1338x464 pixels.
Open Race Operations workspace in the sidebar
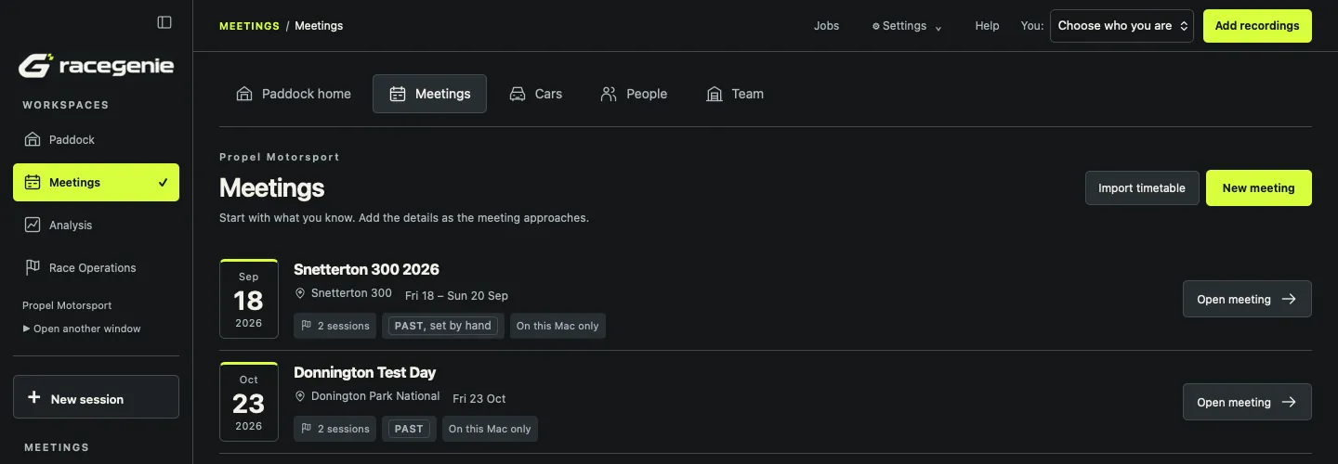[96, 268]
